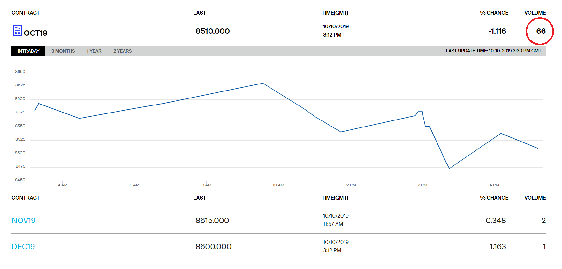Open the NOV19 contract link
Screen dimensions: 562x269
[x=24, y=221]
